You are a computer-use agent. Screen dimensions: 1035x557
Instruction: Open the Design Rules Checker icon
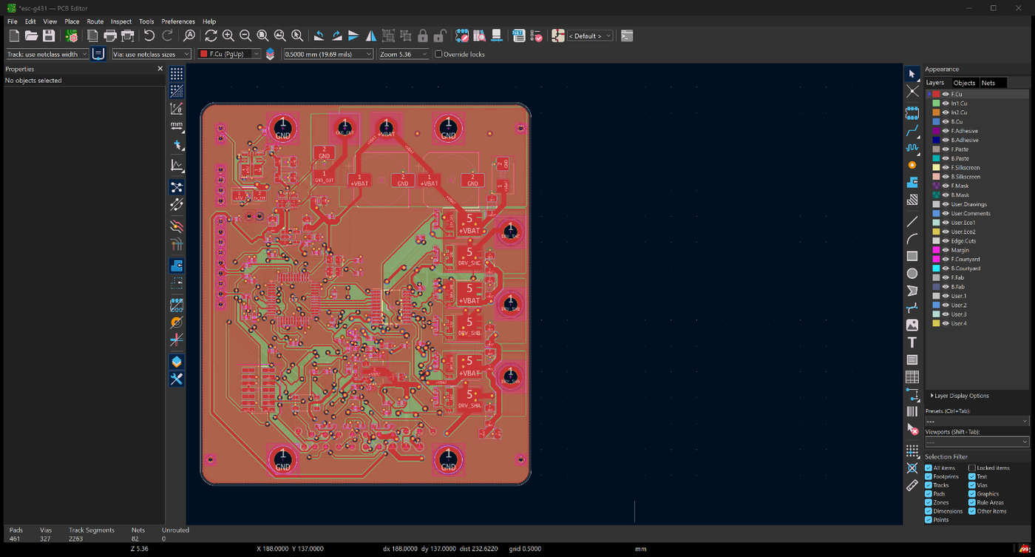(537, 36)
